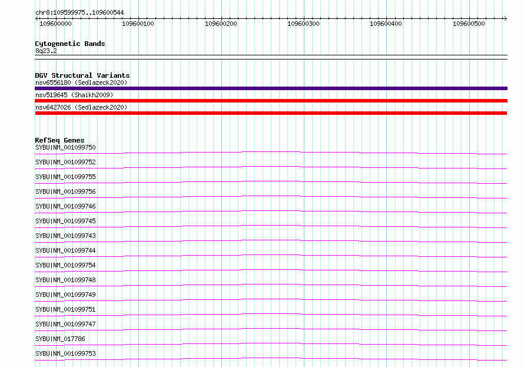The width and height of the screenshot is (524, 367).
Task: Select the Cytogenetic Bands track title
Action: (x=70, y=44)
